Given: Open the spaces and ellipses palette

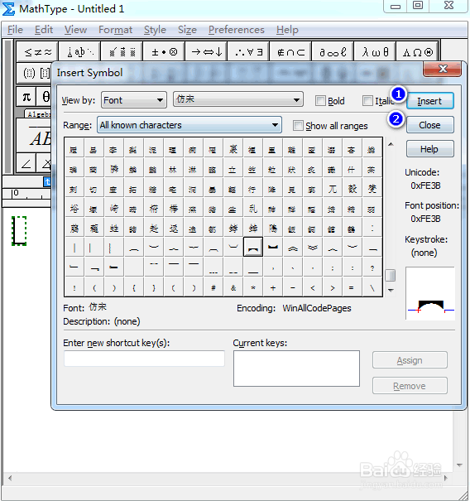Looking at the screenshot, I should pos(79,52).
